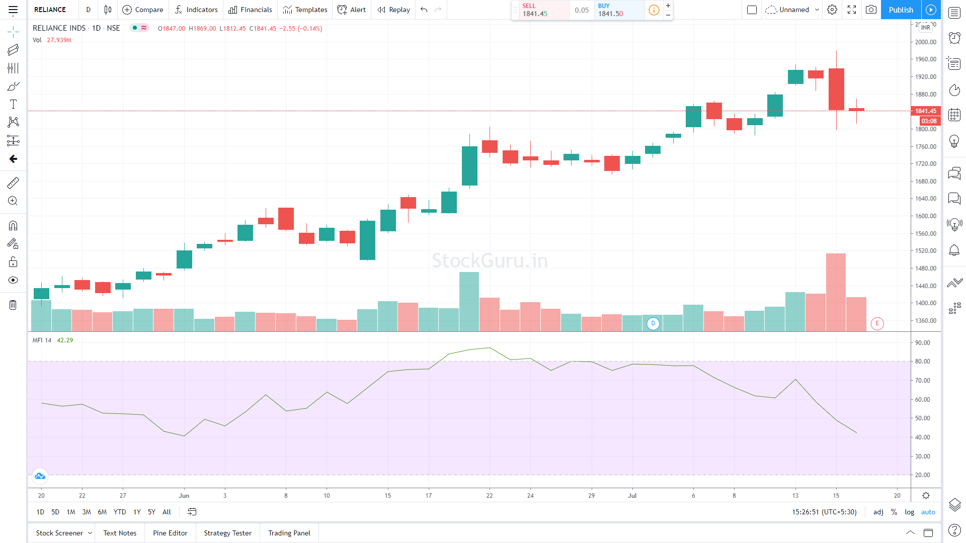Open the ideas lightbulb panel
Image resolution: width=966 pixels, height=543 pixels.
point(954,141)
